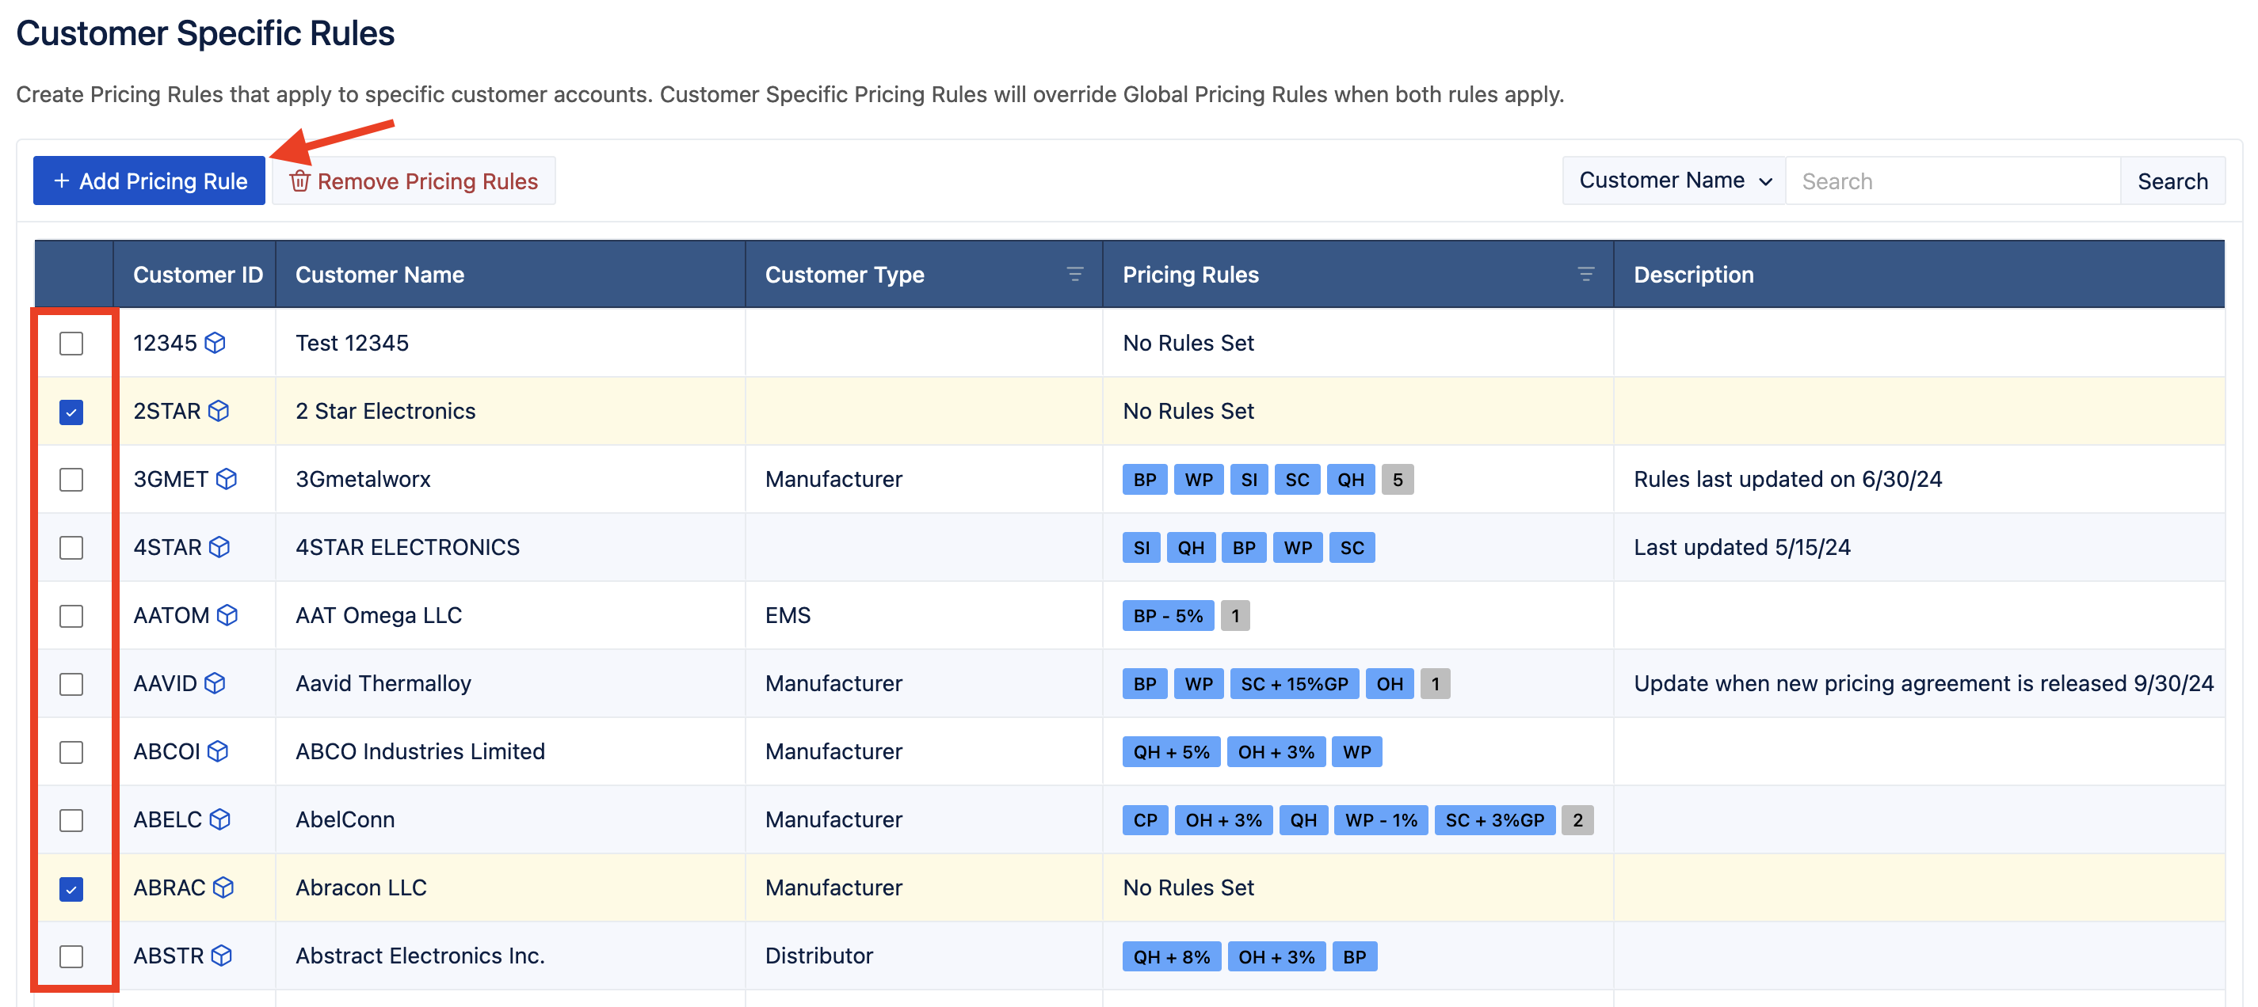Open the Customer Type column filter icon

1074,274
